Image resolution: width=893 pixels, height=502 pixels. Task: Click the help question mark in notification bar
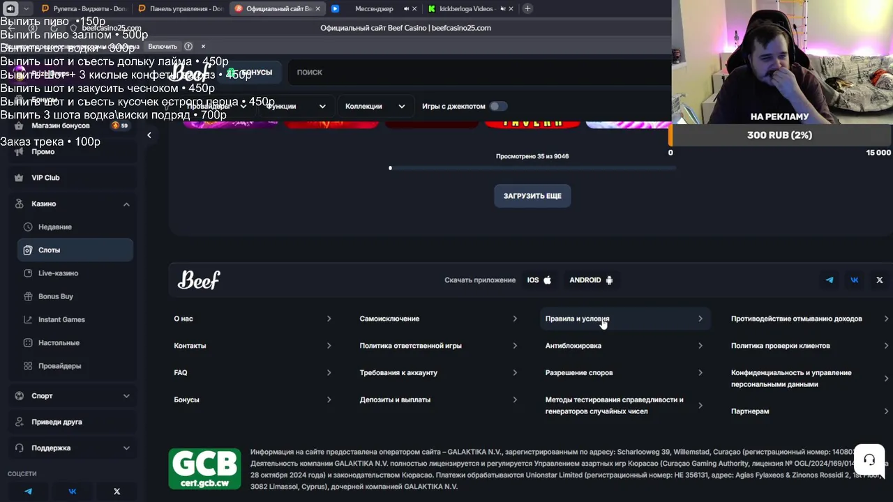(188, 46)
